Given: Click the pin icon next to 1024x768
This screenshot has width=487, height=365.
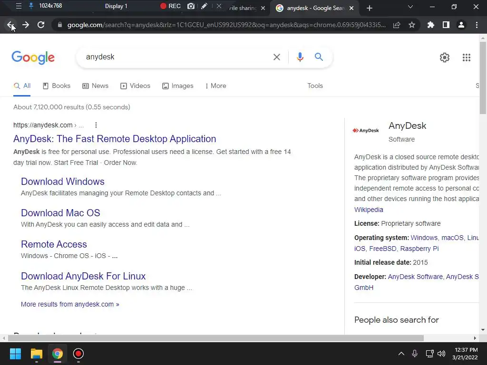Looking at the screenshot, I should point(31,6).
